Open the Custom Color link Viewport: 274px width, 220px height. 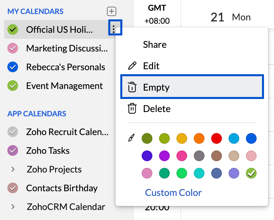173,193
